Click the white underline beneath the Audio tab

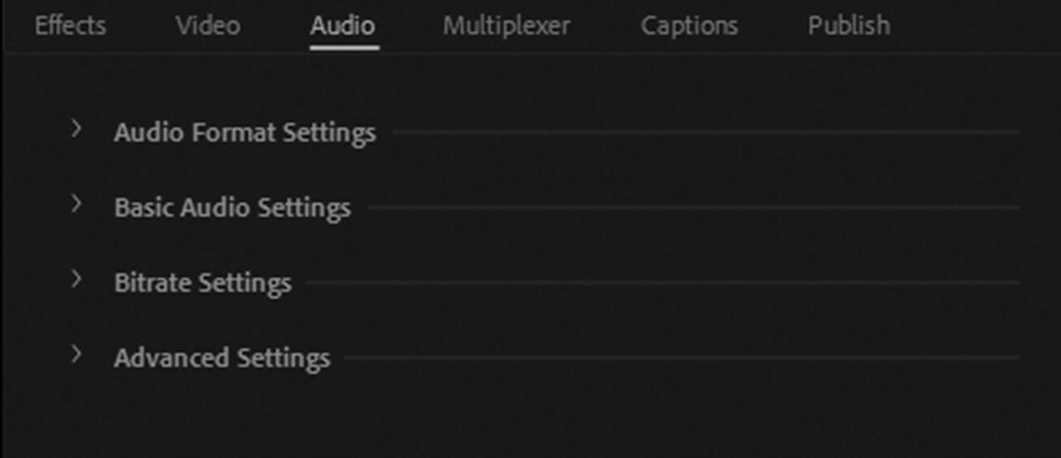(344, 47)
